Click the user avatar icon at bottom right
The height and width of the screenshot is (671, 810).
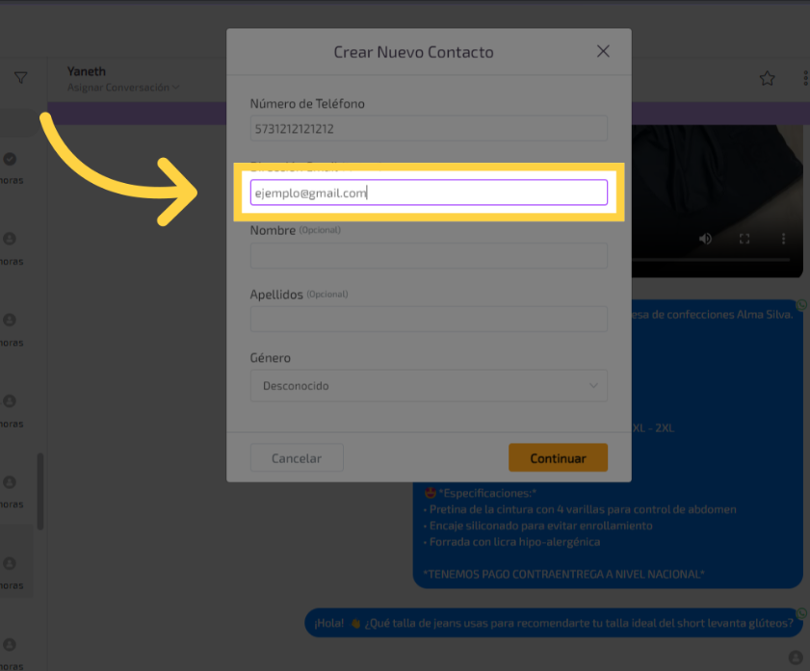coord(795,657)
